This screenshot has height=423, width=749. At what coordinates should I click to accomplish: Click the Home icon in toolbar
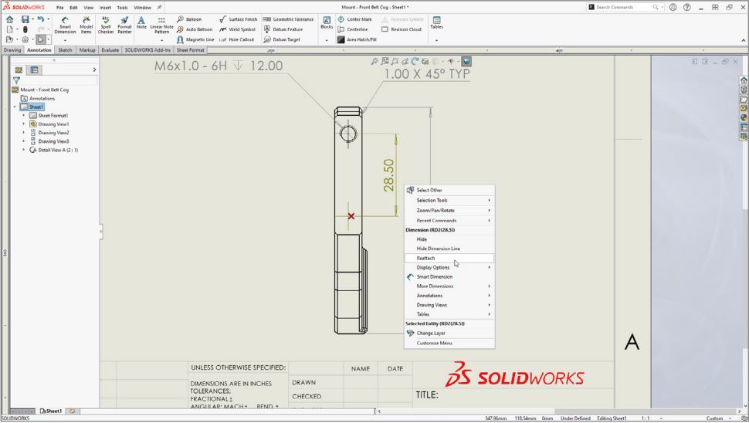pos(9,19)
